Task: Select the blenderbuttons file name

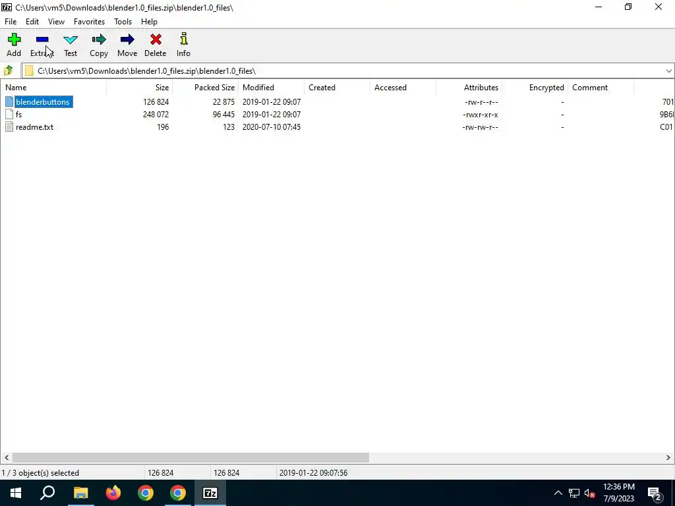Action: coord(43,102)
